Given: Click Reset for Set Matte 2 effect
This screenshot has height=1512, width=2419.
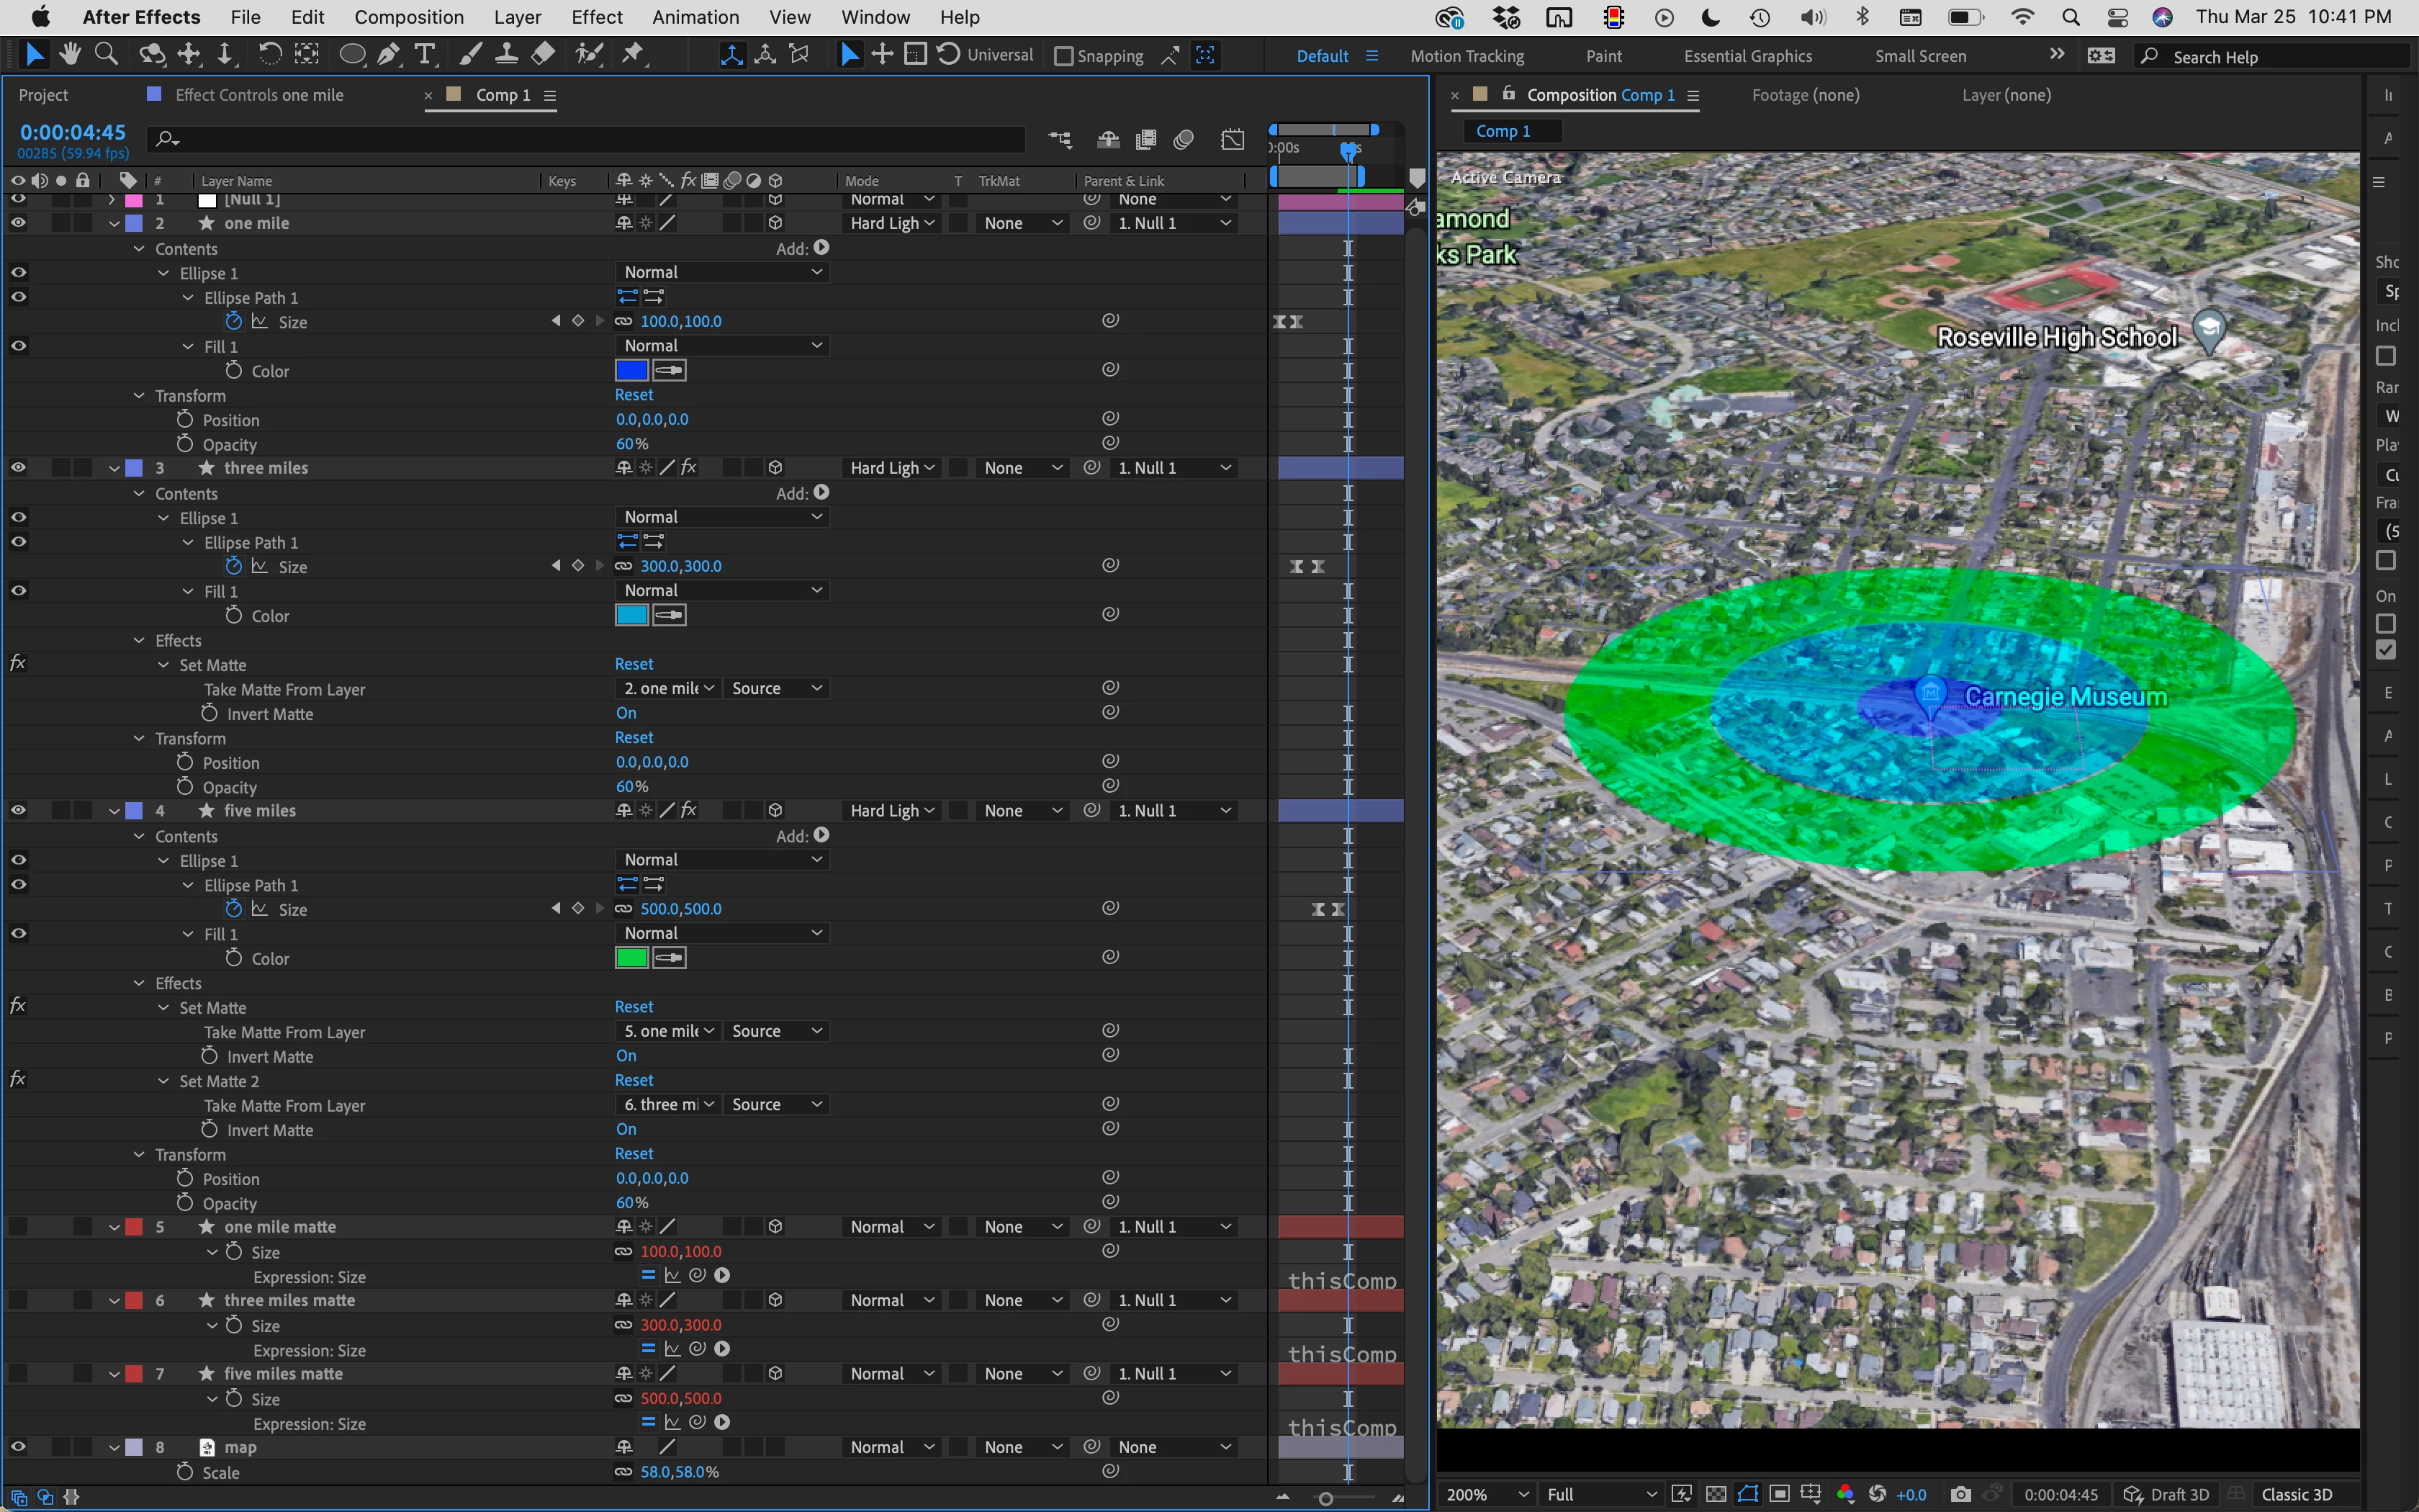Looking at the screenshot, I should 634,1080.
